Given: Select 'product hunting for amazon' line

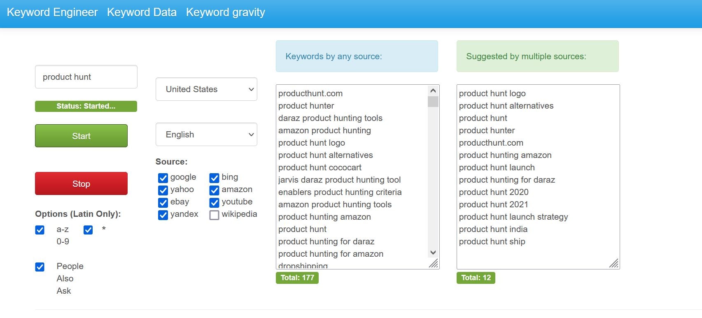Looking at the screenshot, I should pyautogui.click(x=331, y=254).
